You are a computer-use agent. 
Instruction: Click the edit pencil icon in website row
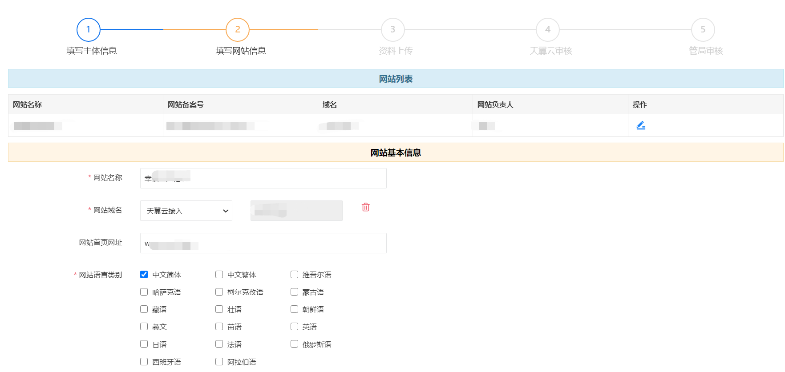tap(641, 125)
